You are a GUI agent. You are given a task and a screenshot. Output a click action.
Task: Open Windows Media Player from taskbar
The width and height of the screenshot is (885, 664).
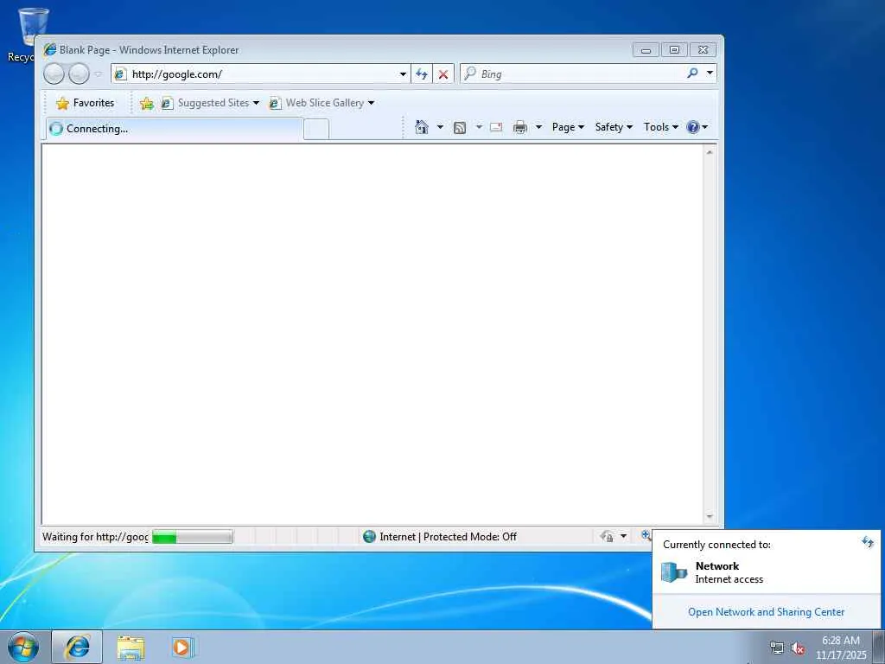[x=182, y=648]
